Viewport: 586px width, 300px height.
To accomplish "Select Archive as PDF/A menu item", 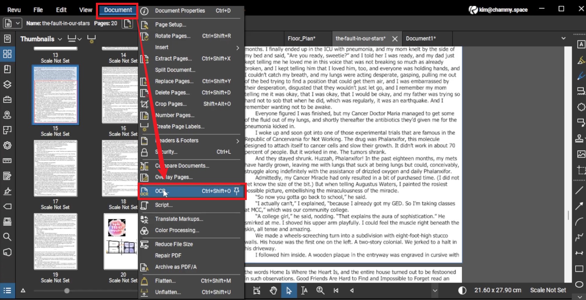I will [x=191, y=267].
